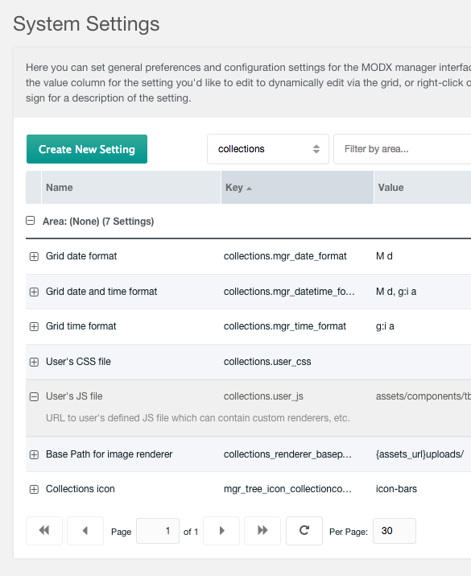Click the 'Base Path for image renderer' name
This screenshot has width=471, height=576.
(x=109, y=454)
